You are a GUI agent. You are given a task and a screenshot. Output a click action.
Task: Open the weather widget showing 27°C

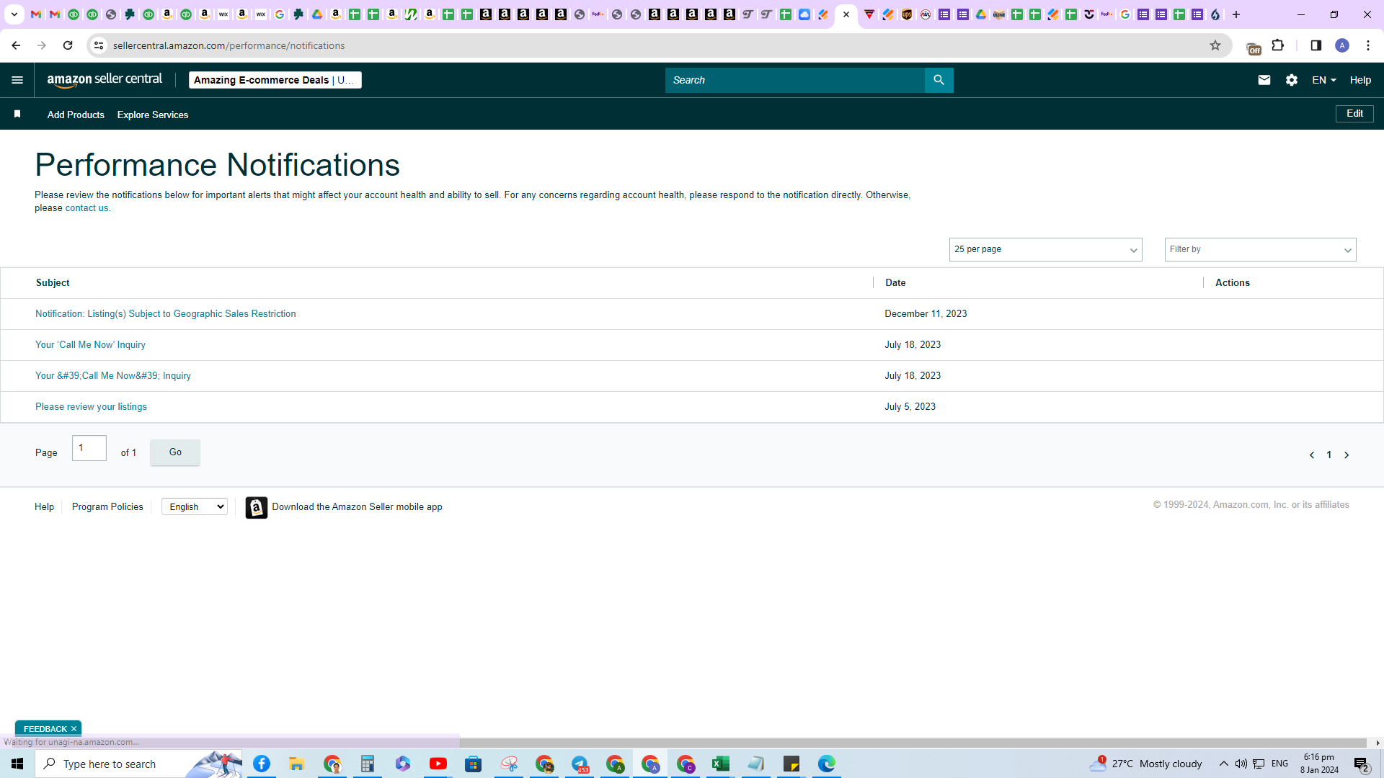[x=1145, y=764]
